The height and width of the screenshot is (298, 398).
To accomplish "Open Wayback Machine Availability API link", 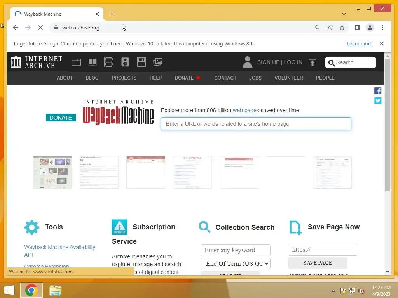I will click(x=59, y=251).
